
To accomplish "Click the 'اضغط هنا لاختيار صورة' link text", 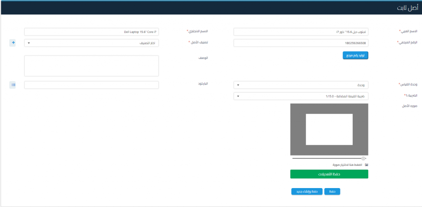I will [346, 165].
